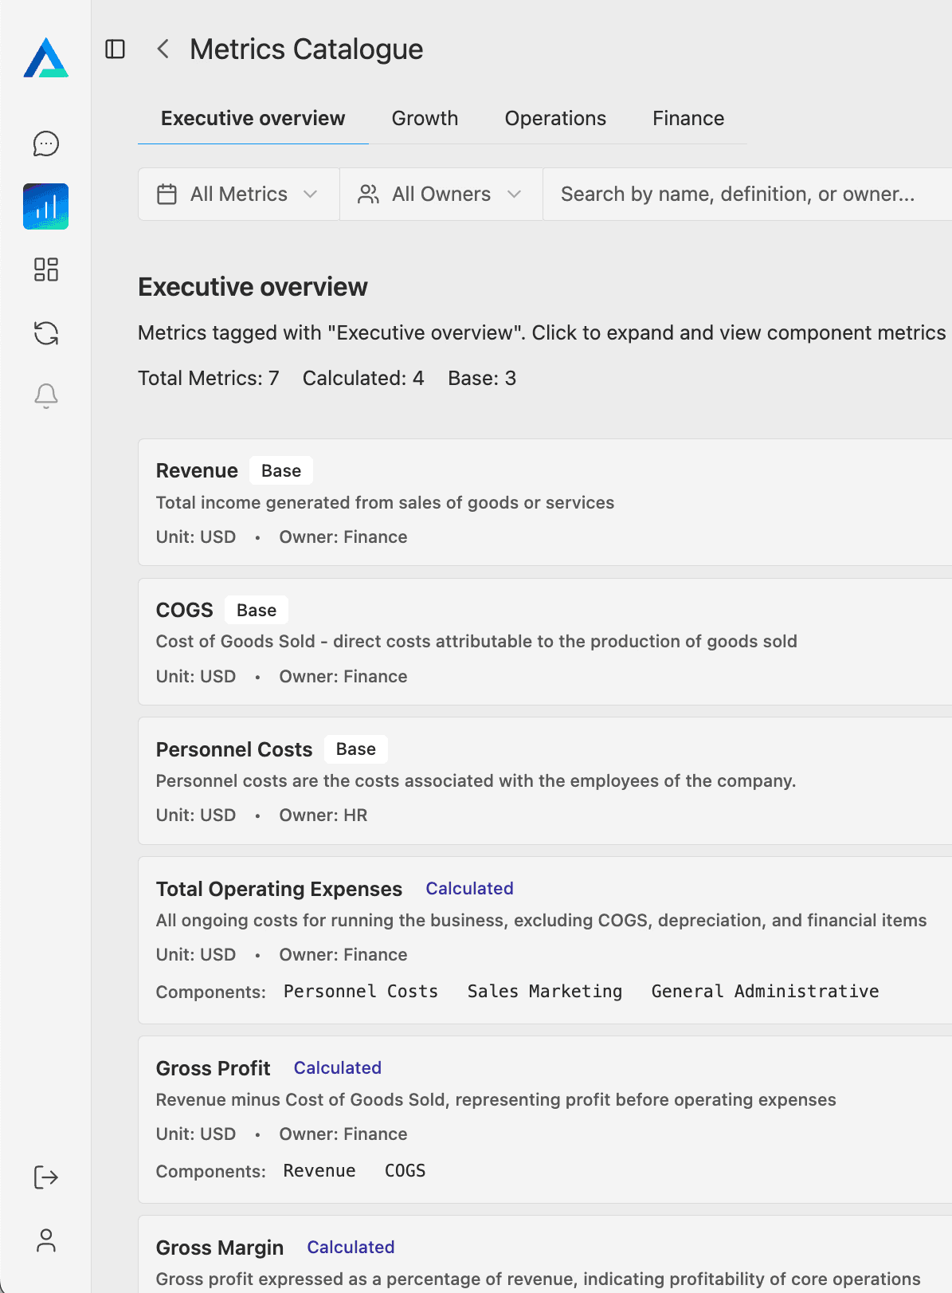Select the bar chart metrics icon

46,206
